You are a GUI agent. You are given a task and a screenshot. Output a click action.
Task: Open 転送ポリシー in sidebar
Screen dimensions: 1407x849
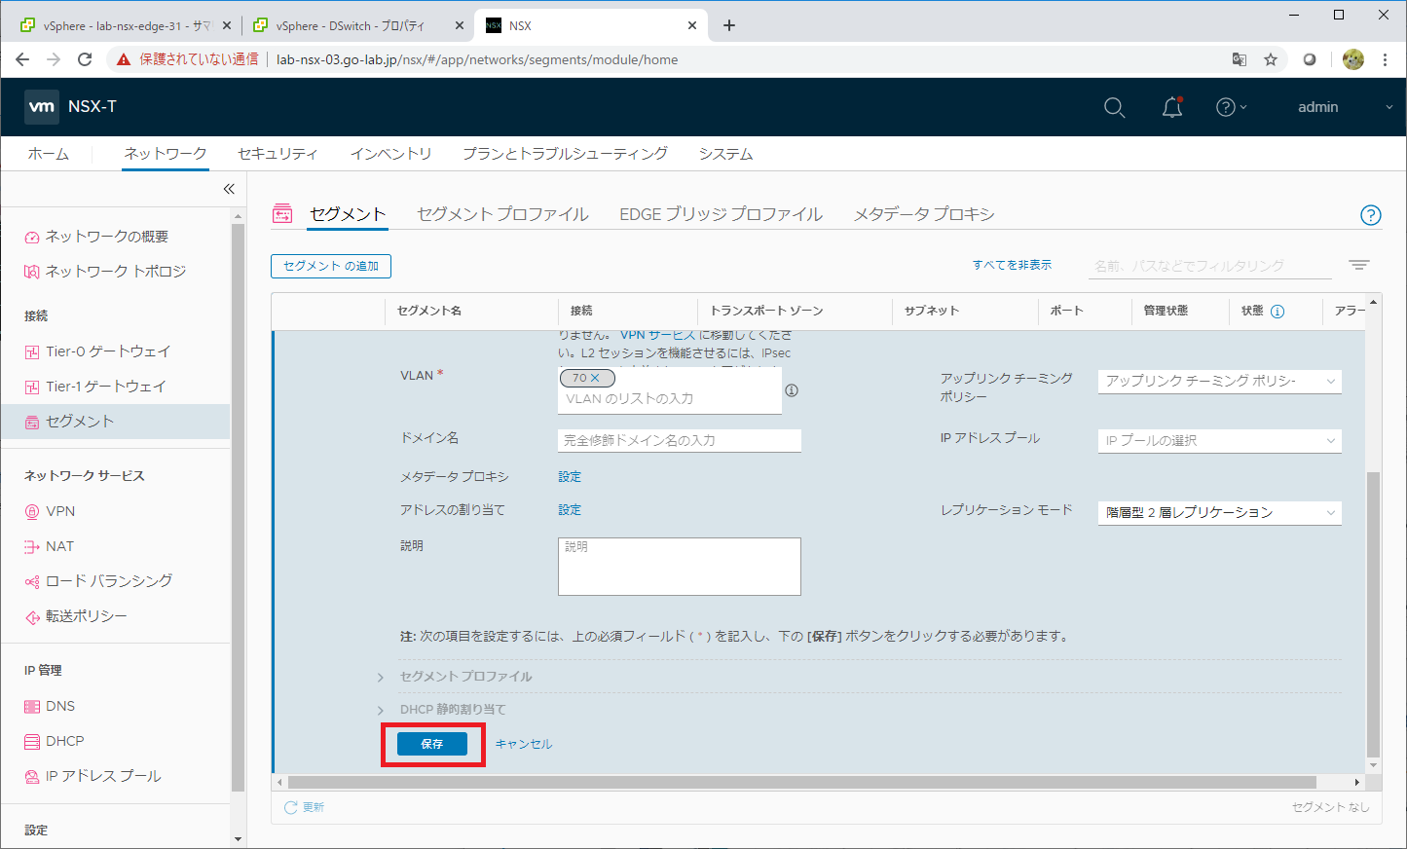tap(86, 616)
